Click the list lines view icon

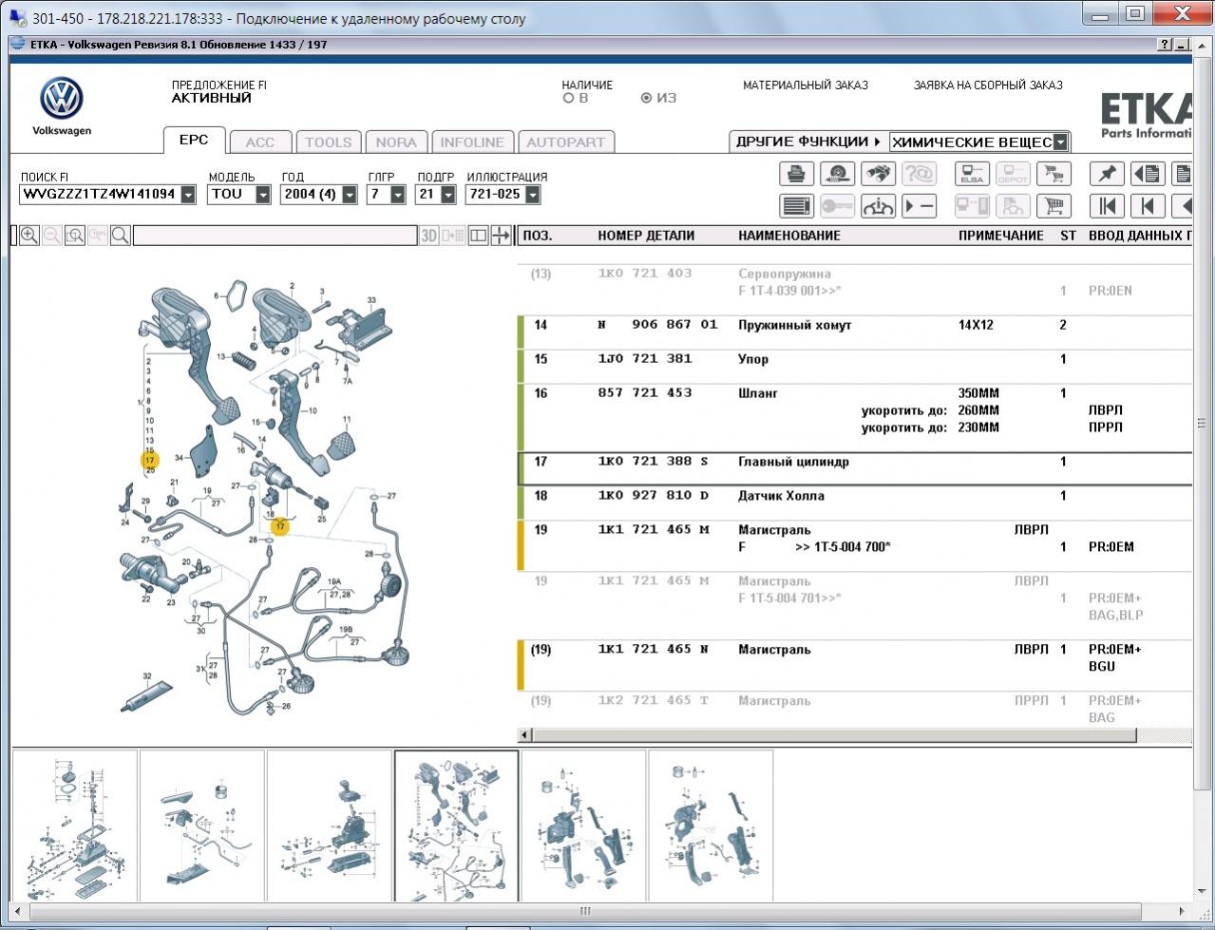796,206
